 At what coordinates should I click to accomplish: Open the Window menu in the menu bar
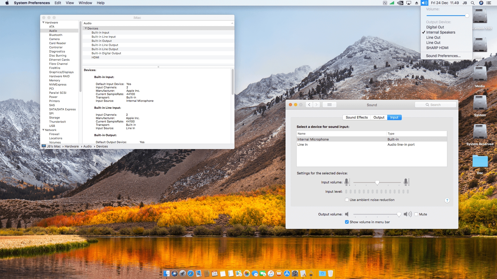tap(85, 3)
